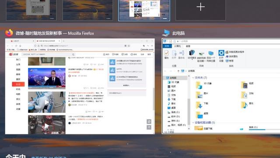Collapse the 文件夹 (7) group
The height and width of the screenshot is (158, 280).
tap(193, 78)
